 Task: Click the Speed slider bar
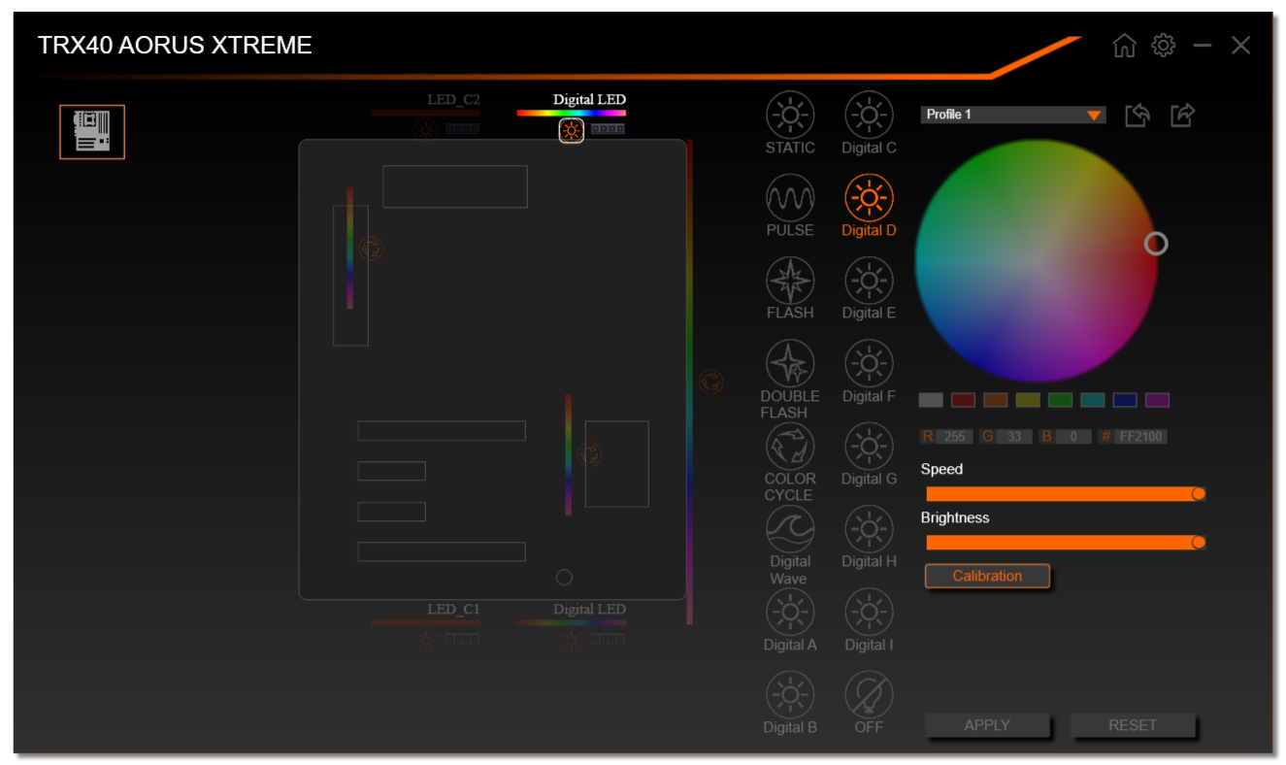point(1066,494)
